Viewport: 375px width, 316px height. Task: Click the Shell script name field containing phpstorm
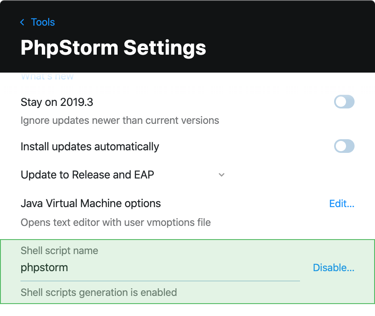coord(160,268)
